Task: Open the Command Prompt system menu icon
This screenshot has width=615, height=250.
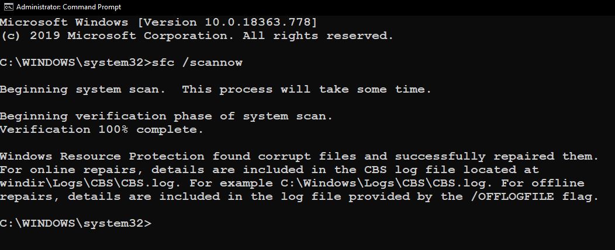Action: click(x=8, y=7)
